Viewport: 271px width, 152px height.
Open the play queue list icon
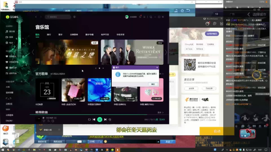point(162,120)
